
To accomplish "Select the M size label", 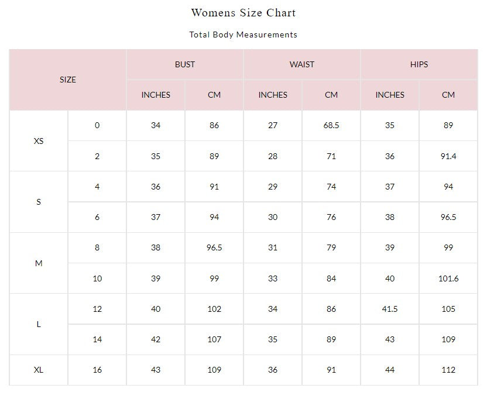I will [x=39, y=263].
